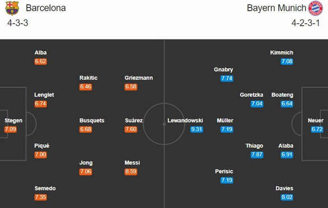Open the Barcelona team name link
Screen dimensions: 328x208
pyautogui.click(x=46, y=8)
